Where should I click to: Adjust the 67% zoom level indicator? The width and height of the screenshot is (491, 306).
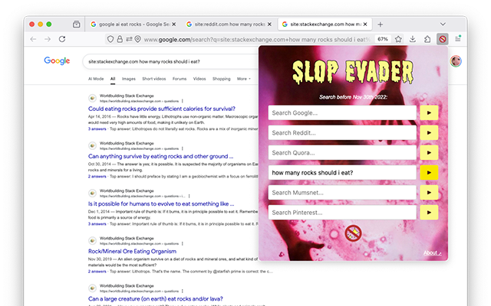click(382, 39)
